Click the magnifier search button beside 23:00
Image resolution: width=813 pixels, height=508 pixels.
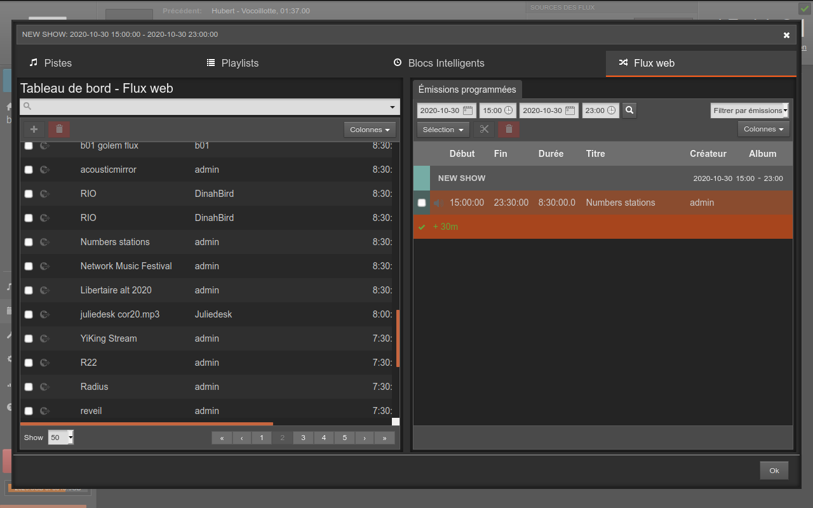pos(629,110)
